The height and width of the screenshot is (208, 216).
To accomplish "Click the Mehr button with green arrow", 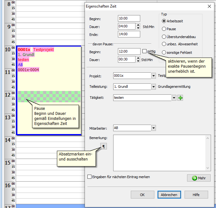I will click(x=198, y=178).
